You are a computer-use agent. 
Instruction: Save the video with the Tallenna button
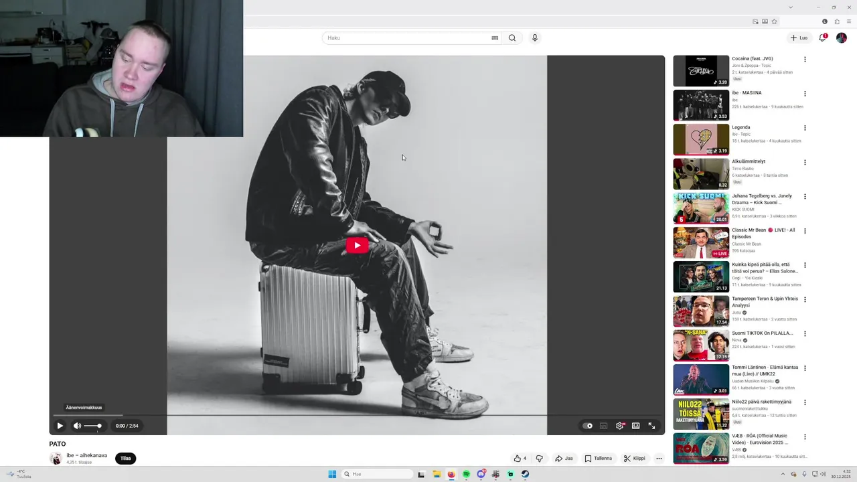pyautogui.click(x=599, y=459)
